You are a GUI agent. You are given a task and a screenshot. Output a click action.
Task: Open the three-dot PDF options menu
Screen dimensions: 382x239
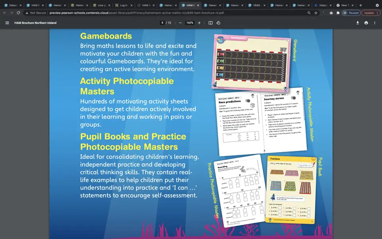pos(374,23)
